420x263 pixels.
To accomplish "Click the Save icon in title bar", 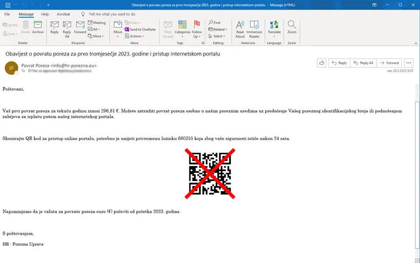I will click(8, 5).
